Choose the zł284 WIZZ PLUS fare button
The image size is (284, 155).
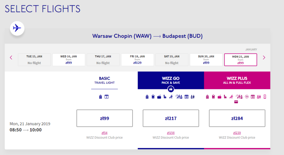click(237, 118)
